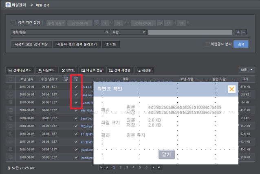Go to first page of results
This screenshot has height=174, width=260.
point(101,167)
